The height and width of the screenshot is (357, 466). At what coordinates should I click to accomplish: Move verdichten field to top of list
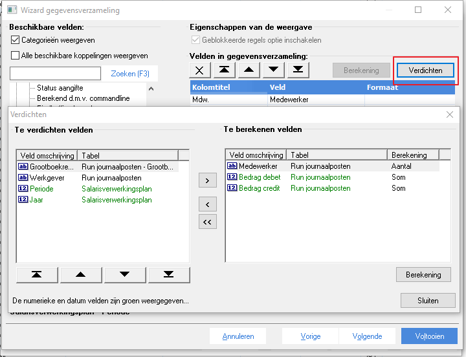click(x=37, y=275)
